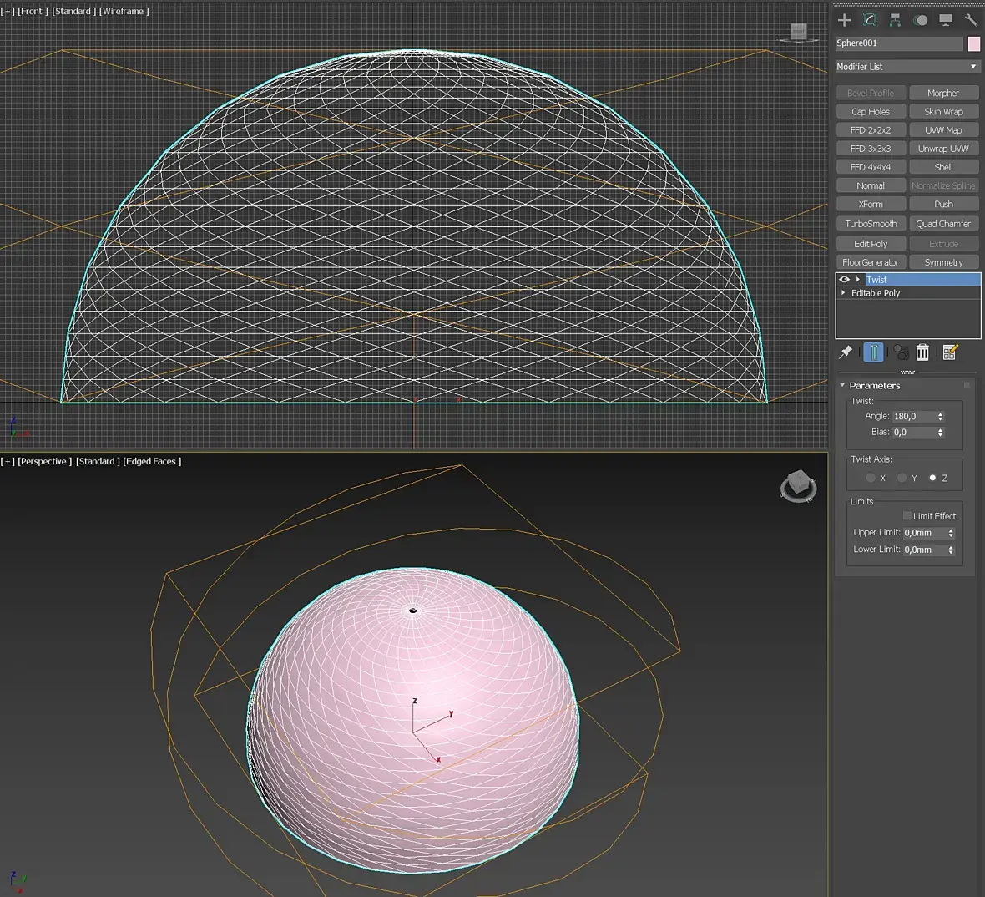The height and width of the screenshot is (897, 985).
Task: Collapse the Parameters rollout
Action: coord(842,386)
